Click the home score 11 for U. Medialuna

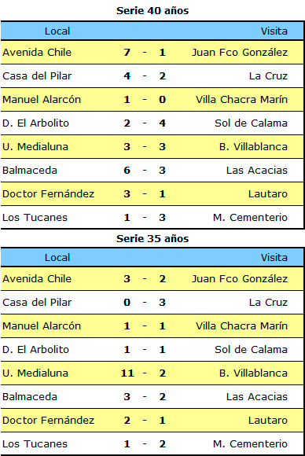click(x=127, y=373)
